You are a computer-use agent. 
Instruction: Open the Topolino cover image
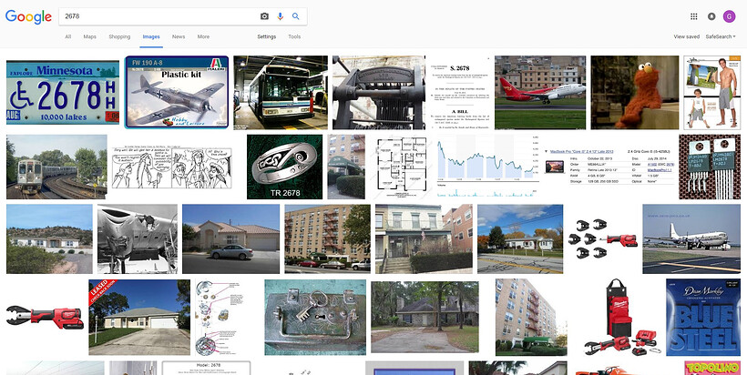coord(712,368)
